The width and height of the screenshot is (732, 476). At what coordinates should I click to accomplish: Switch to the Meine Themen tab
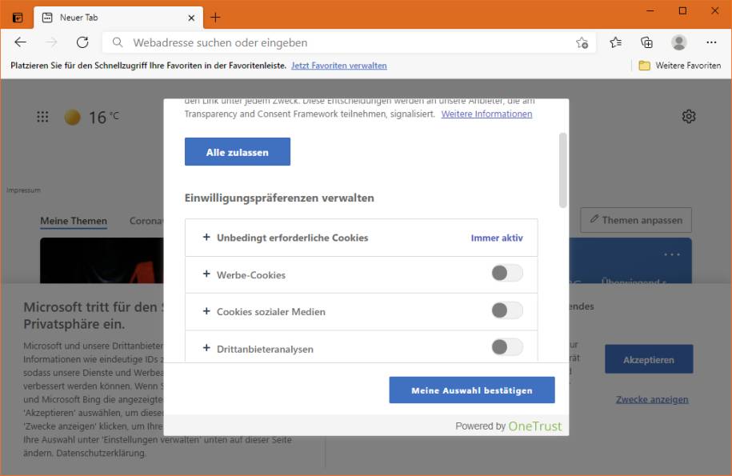pos(73,221)
